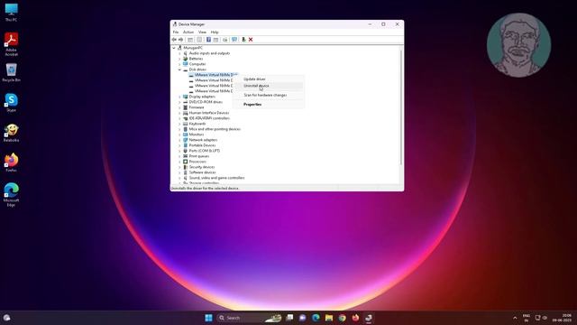Click the Device Manager vertical scrollbar
577x325 pixels.
(400, 107)
